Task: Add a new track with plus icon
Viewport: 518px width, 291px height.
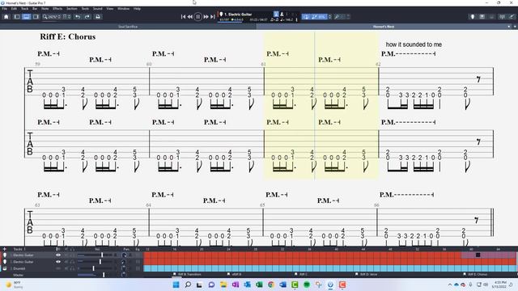Action: pos(5,249)
